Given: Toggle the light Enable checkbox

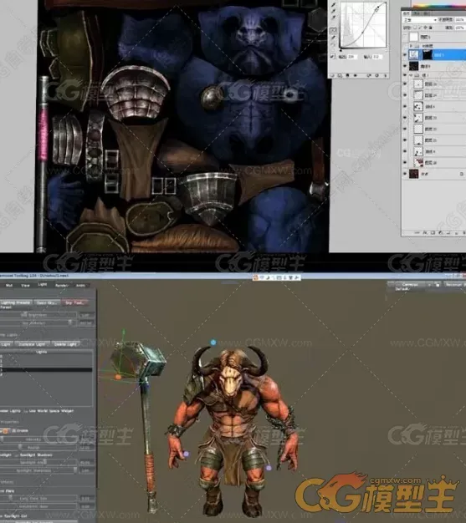Looking at the screenshot, I should pos(13,430).
